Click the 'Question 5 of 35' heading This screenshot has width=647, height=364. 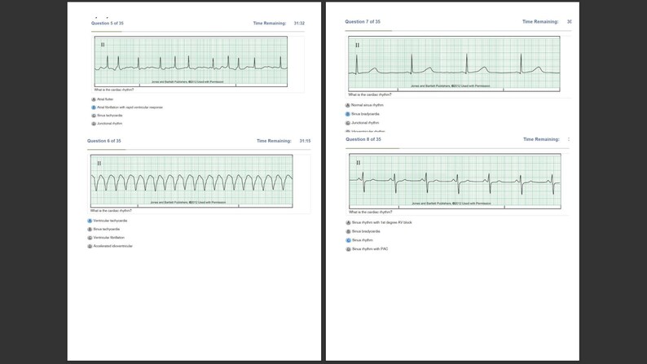(108, 24)
